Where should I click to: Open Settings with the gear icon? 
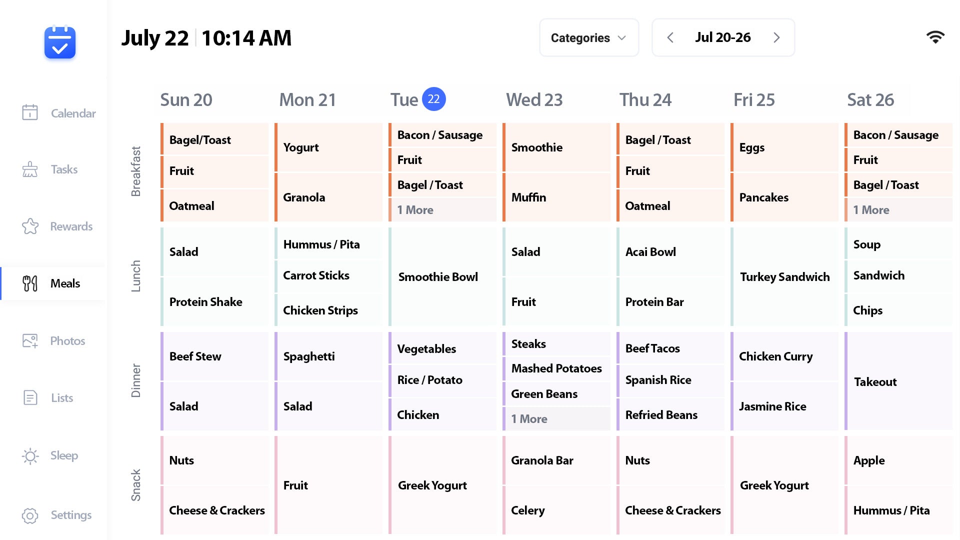pos(30,515)
